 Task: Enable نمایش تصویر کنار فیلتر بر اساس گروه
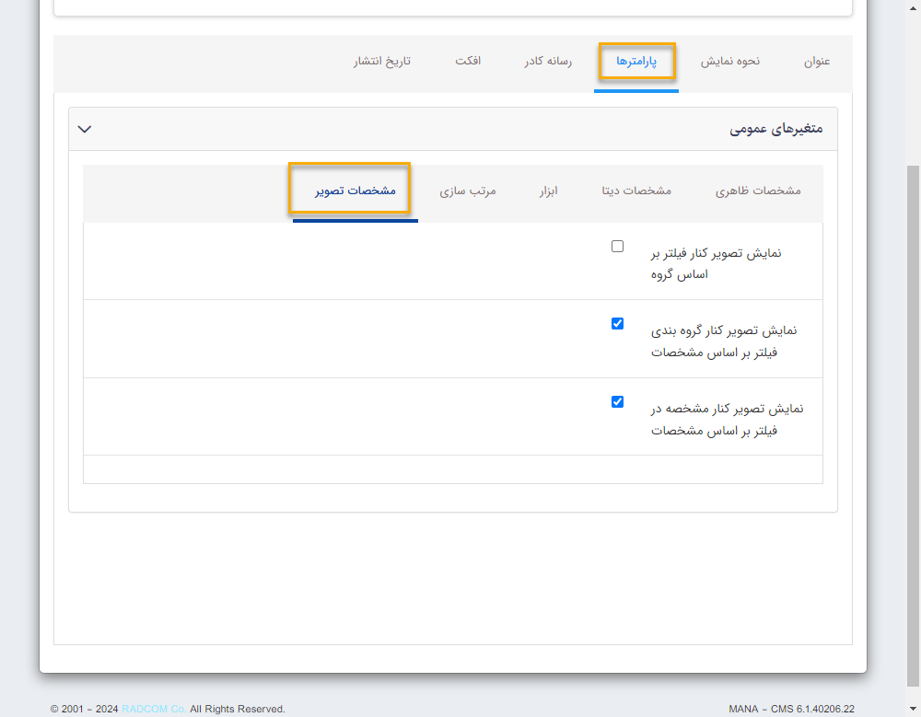pyautogui.click(x=618, y=246)
